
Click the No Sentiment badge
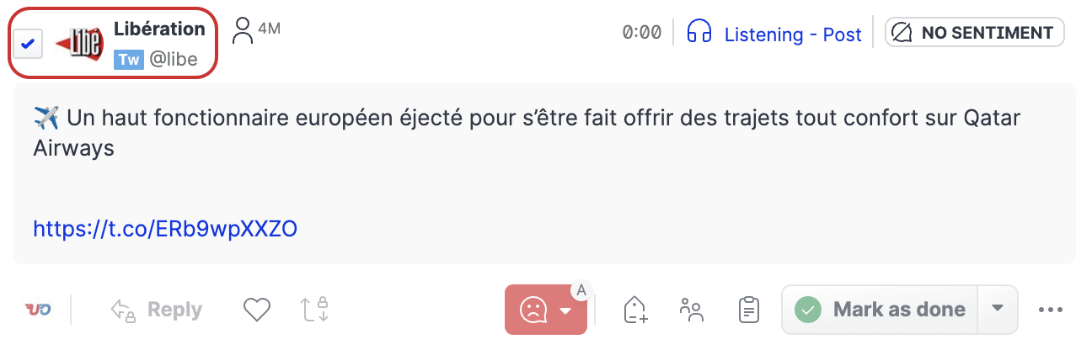click(974, 33)
